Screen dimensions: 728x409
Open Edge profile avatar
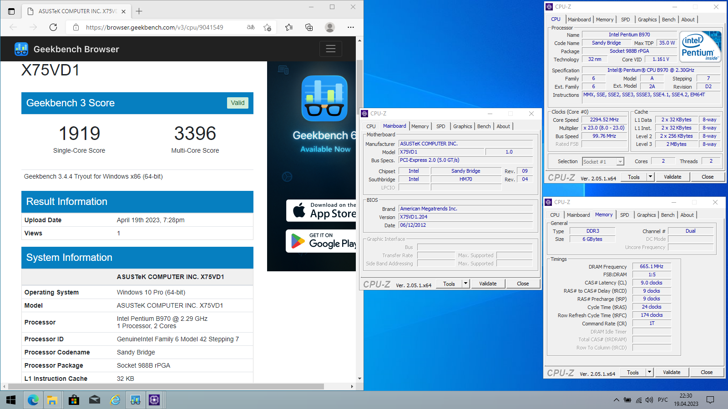(x=330, y=27)
